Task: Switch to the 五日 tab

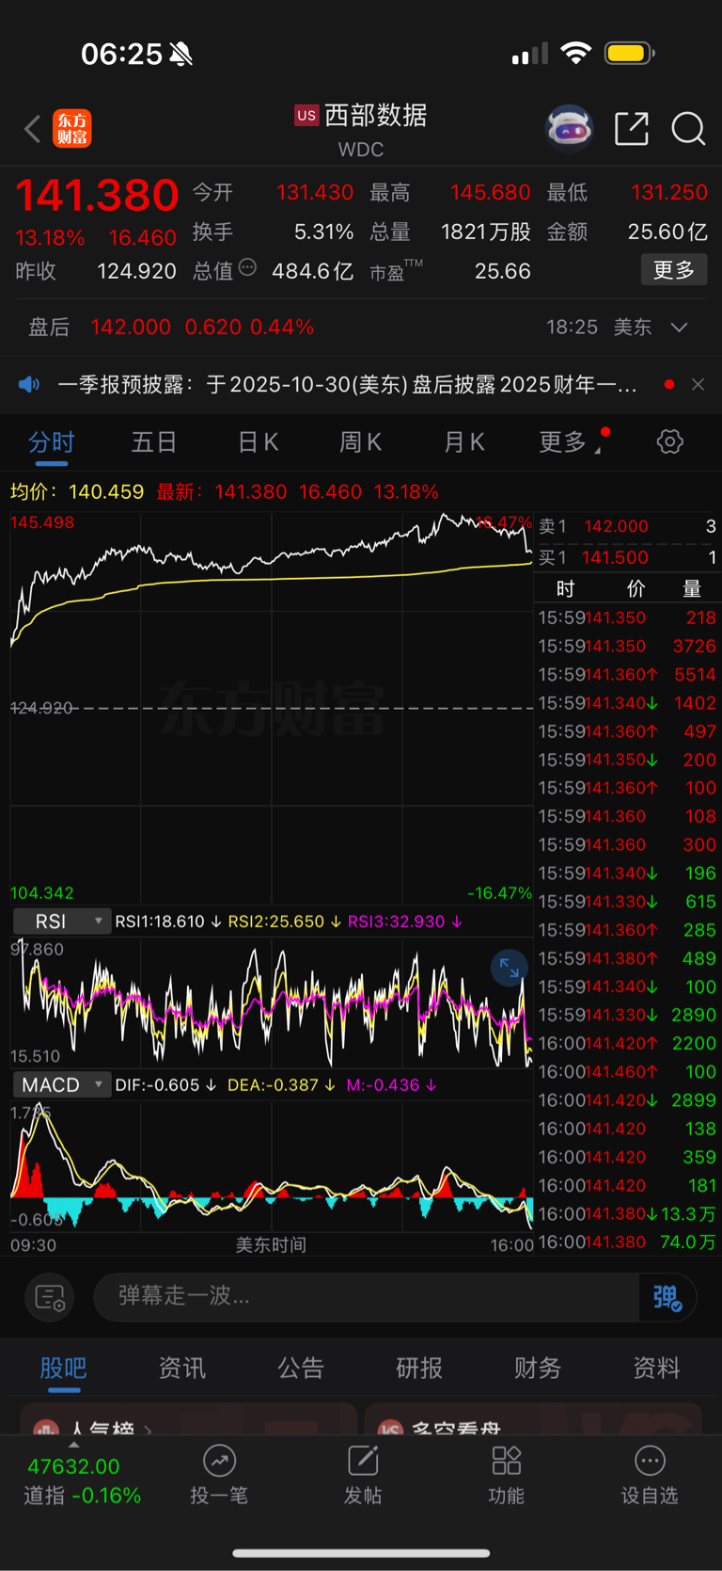Action: (154, 441)
